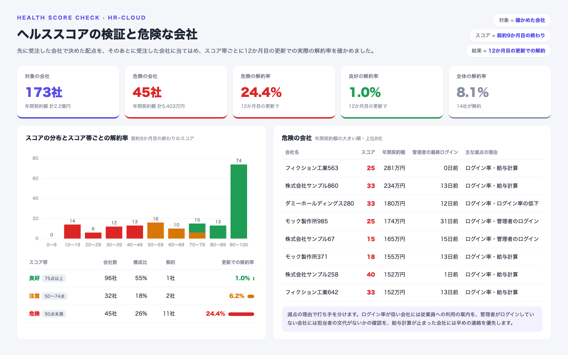The width and height of the screenshot is (568, 355).
Task: Click the 管理者の最終ログイン column header
Action: tap(435, 152)
